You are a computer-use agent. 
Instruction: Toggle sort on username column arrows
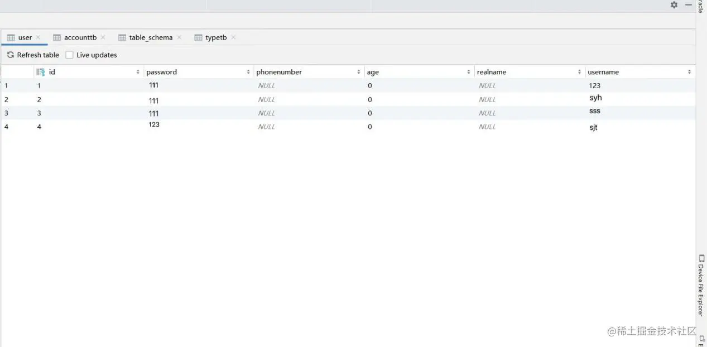(690, 72)
